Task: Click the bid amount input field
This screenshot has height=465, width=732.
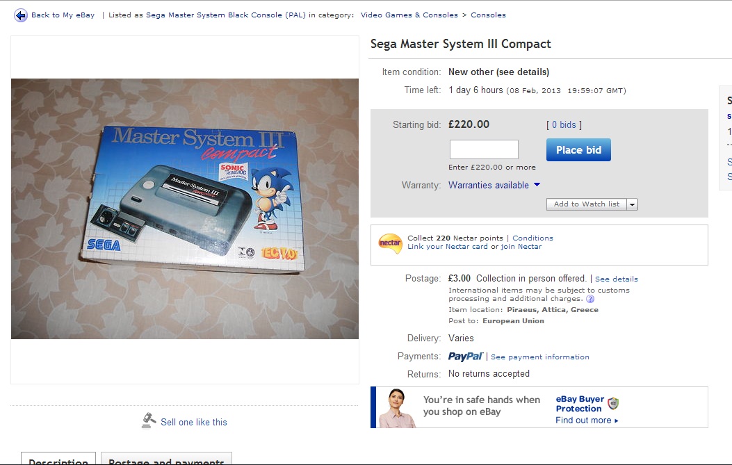Action: [484, 149]
